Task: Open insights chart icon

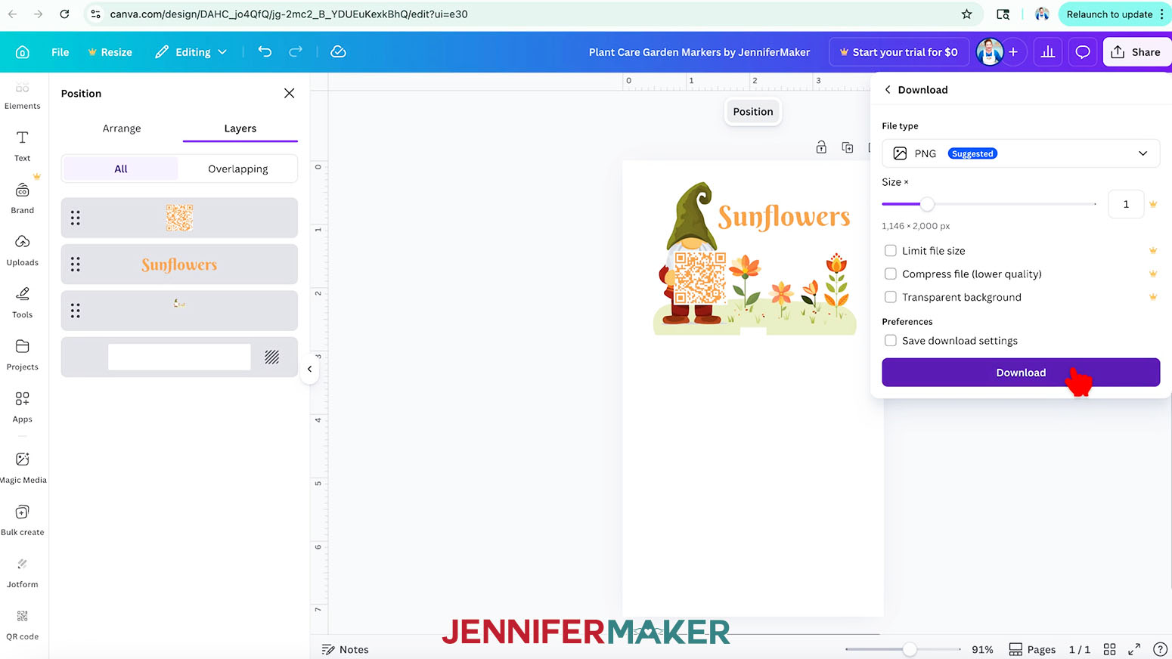Action: (x=1048, y=52)
